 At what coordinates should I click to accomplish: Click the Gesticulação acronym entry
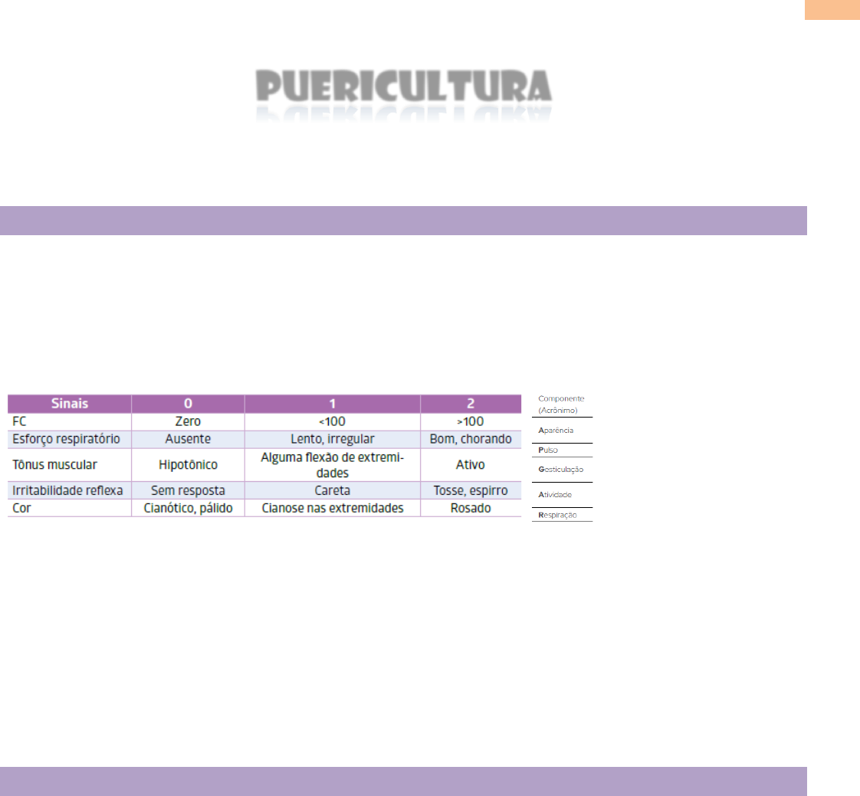pyautogui.click(x=561, y=469)
